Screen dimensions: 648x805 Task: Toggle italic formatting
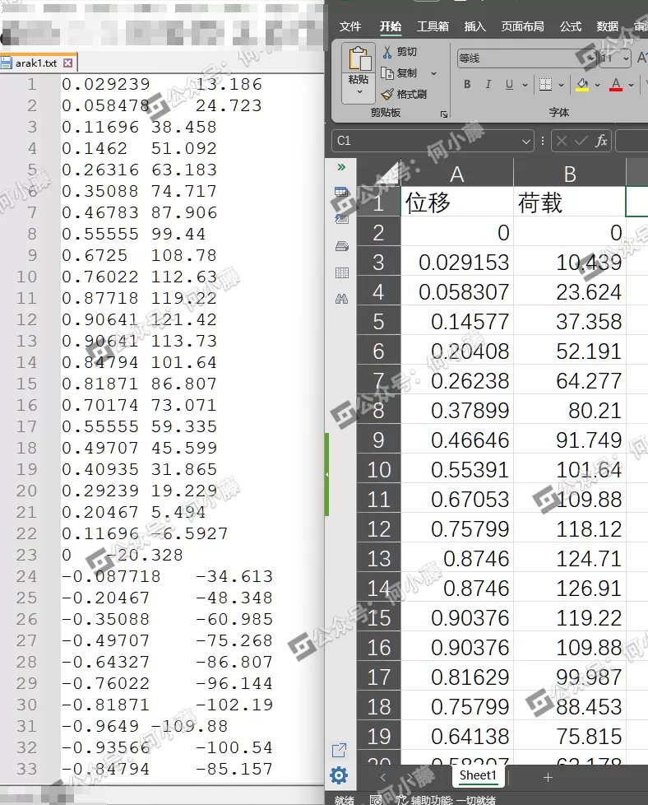(x=488, y=85)
